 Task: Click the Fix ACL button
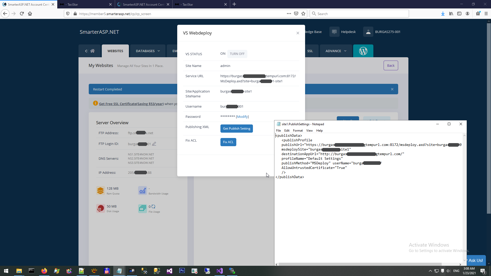pos(228,142)
